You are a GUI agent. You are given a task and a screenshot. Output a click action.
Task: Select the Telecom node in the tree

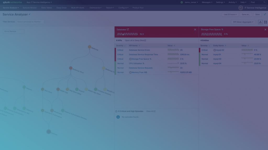click(x=24, y=87)
